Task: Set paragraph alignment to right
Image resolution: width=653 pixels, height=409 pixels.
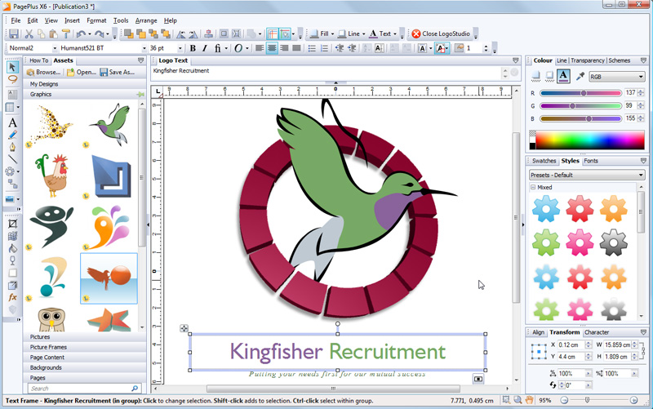Action: pos(284,48)
